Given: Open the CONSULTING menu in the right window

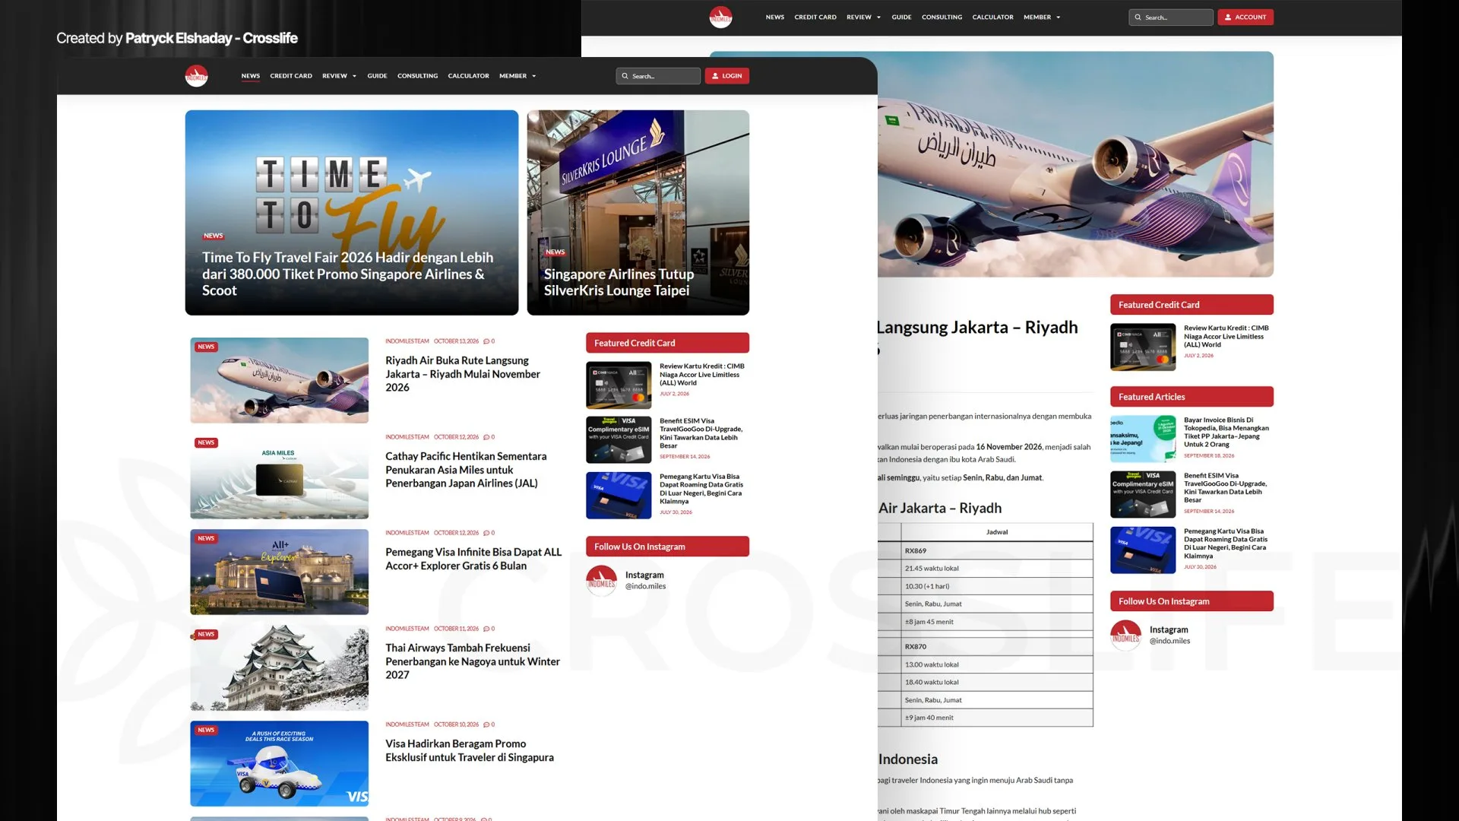Looking at the screenshot, I should [942, 17].
